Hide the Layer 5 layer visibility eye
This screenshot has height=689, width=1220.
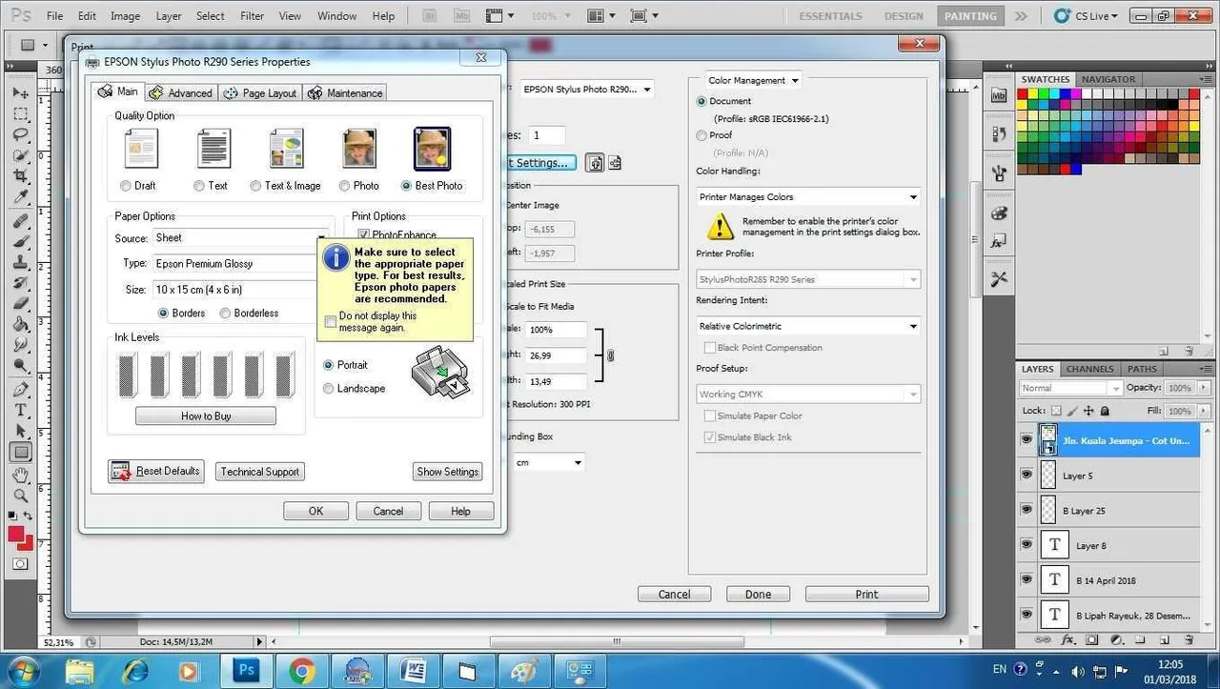pos(1027,475)
